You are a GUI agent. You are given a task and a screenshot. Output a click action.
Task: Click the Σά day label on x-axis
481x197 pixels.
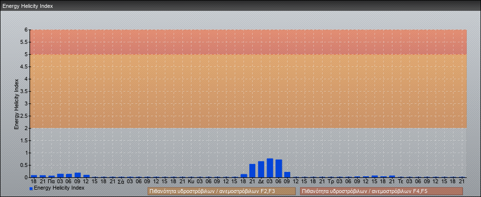tap(121, 181)
